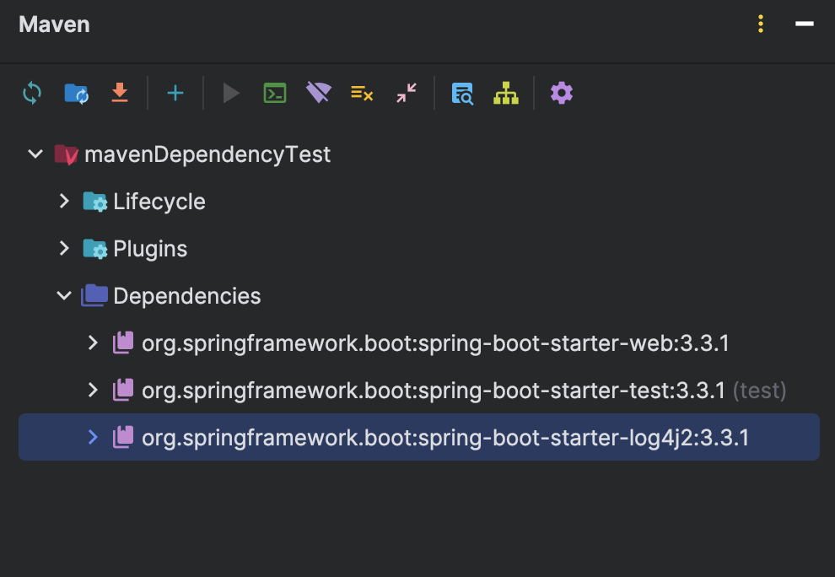Collapse the mavenDependencyTest project node
Viewport: 835px width, 577px height.
tap(35, 154)
